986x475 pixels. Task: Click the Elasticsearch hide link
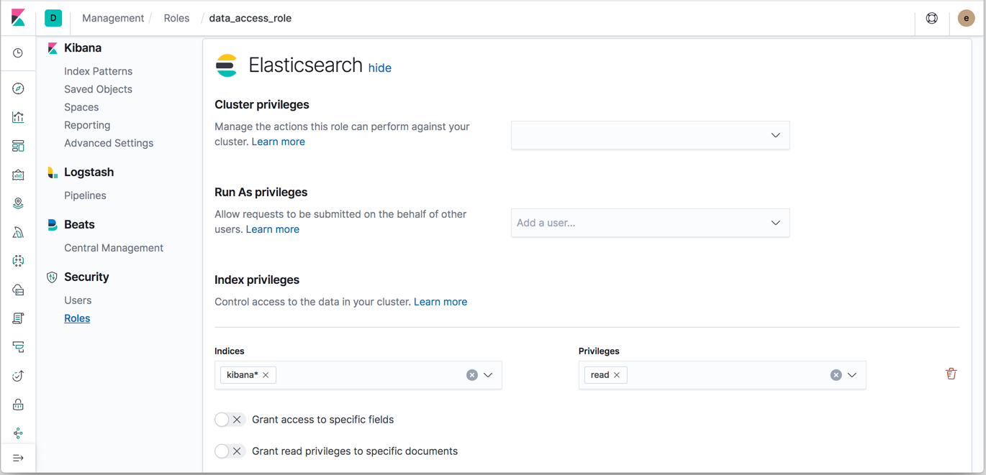379,68
